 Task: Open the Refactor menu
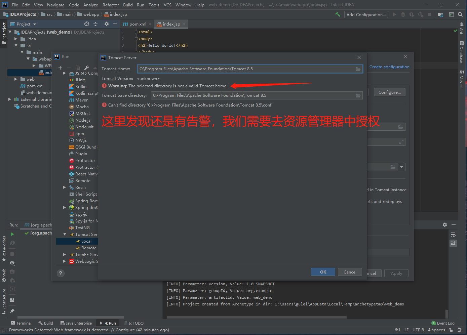(111, 5)
